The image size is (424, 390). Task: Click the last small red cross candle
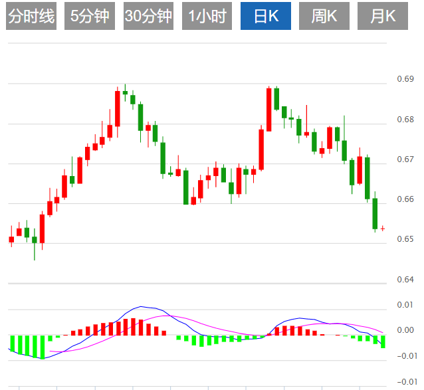[383, 229]
